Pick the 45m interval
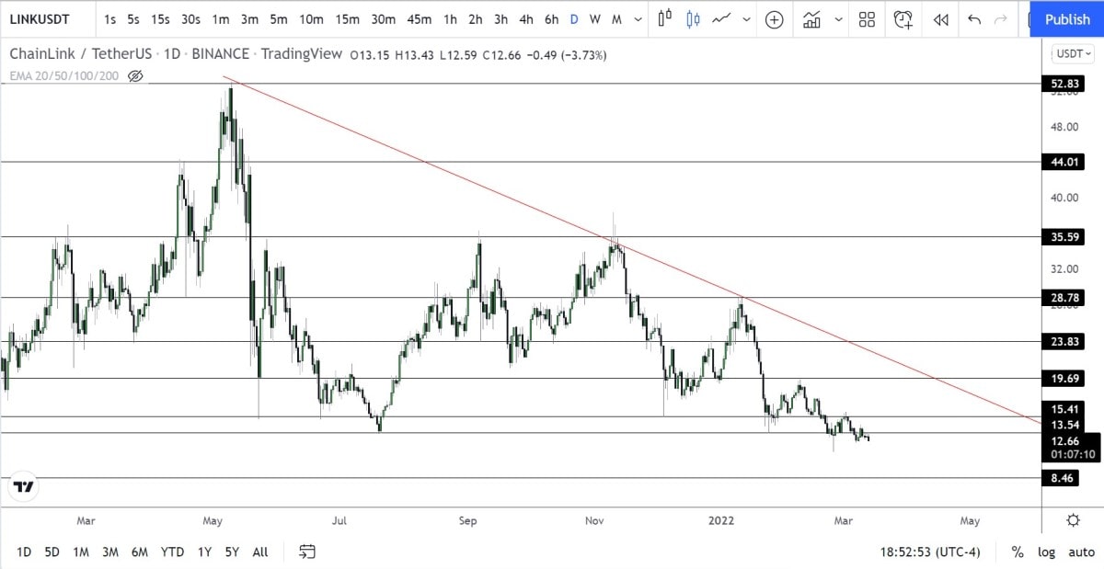The image size is (1104, 569). [419, 19]
